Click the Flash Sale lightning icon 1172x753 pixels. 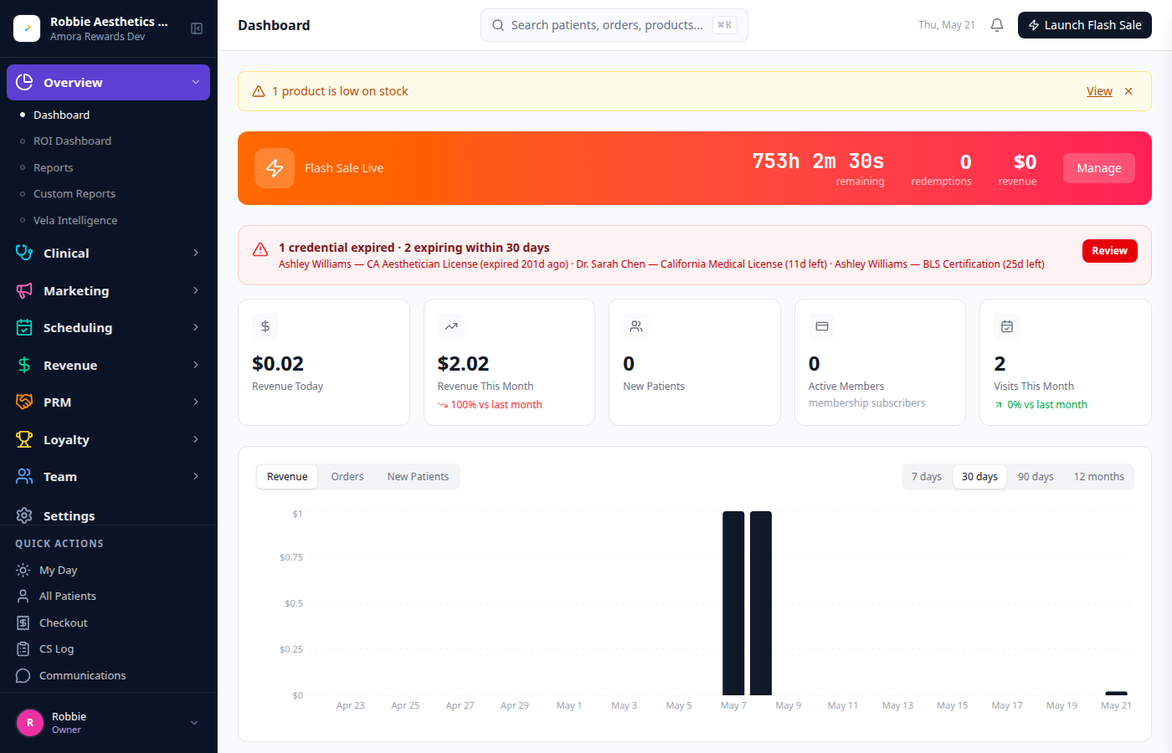pyautogui.click(x=275, y=168)
